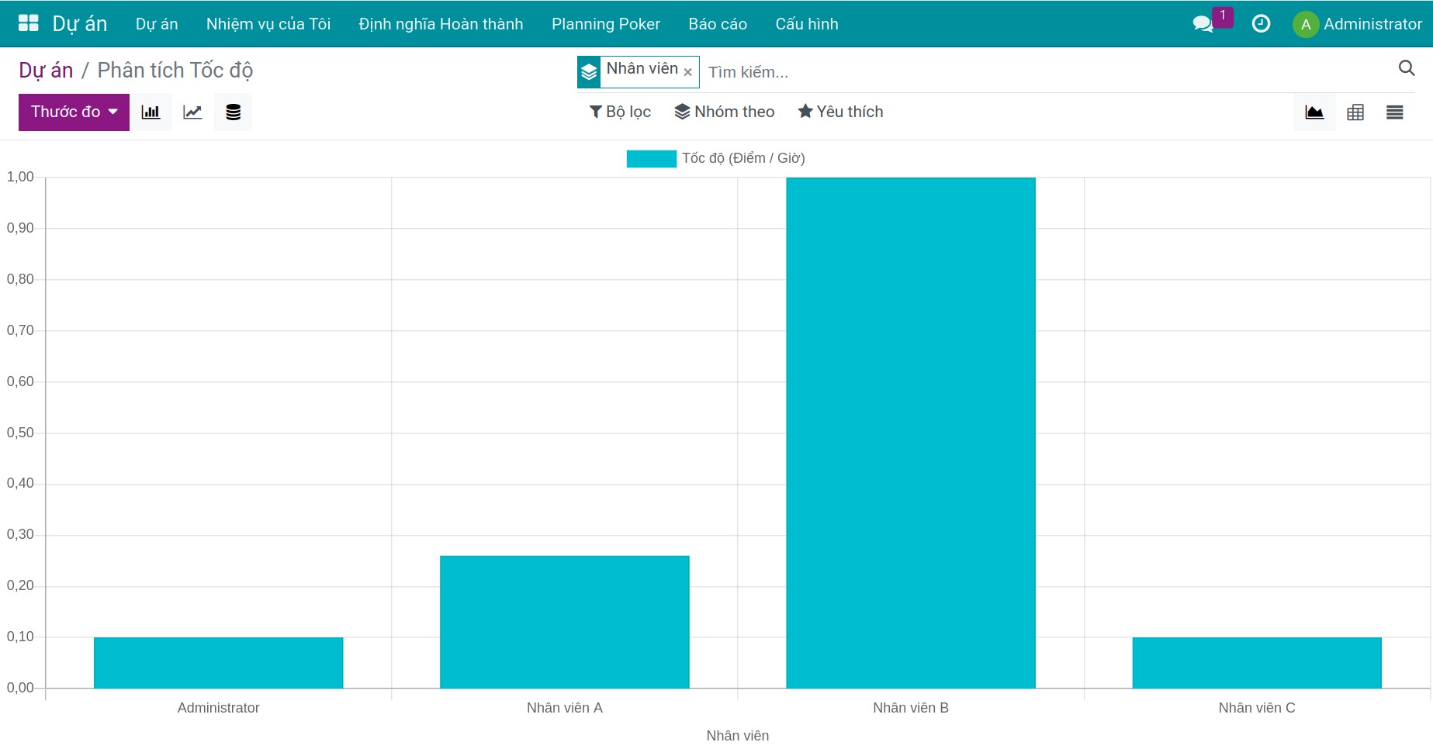Open the Administrator user menu

pyautogui.click(x=1358, y=24)
